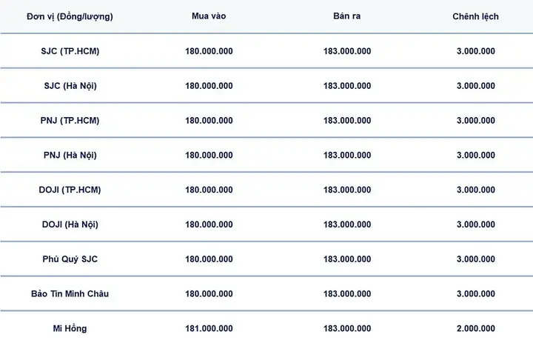
Task: Select the Mi Hồng row label
Action: point(70,328)
